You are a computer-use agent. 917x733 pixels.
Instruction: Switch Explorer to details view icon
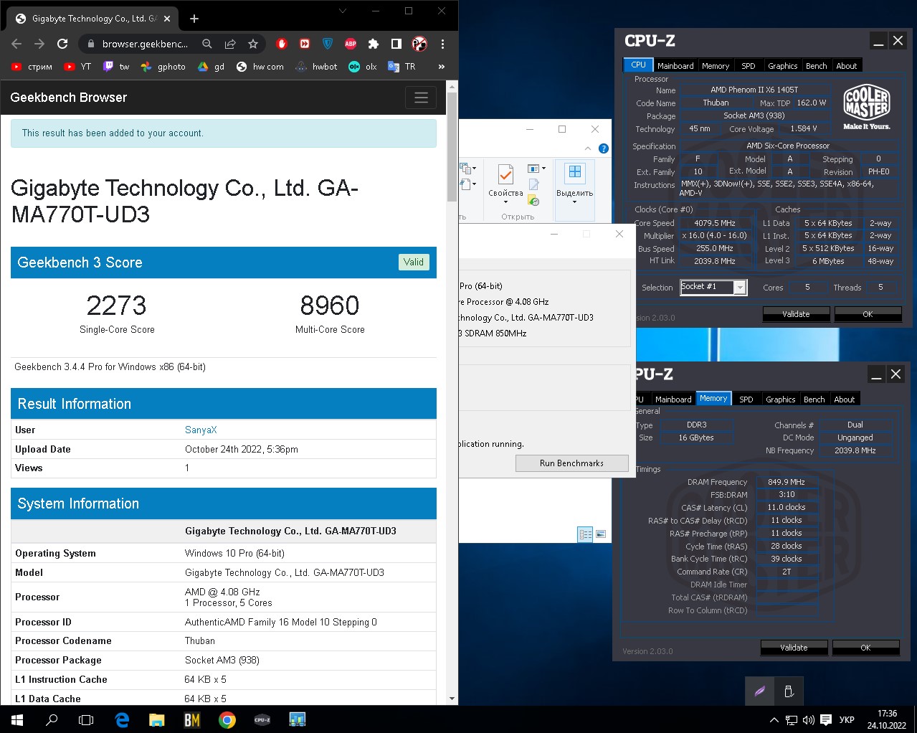coord(585,534)
